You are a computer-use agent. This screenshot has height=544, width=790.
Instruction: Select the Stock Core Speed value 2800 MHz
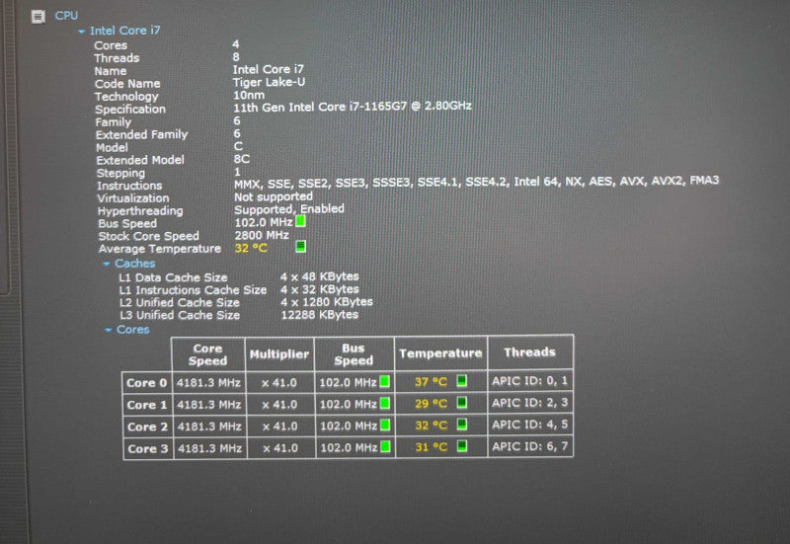[x=262, y=235]
